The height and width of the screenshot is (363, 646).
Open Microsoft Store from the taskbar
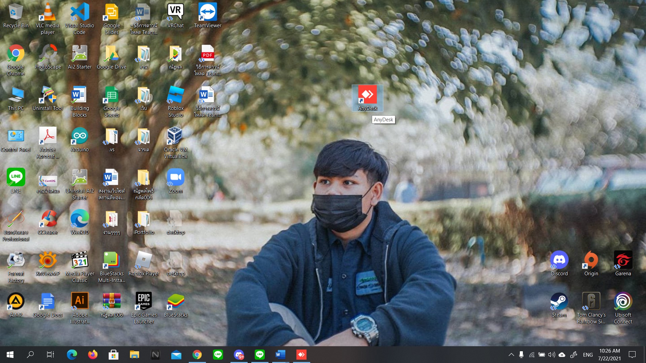pos(113,355)
